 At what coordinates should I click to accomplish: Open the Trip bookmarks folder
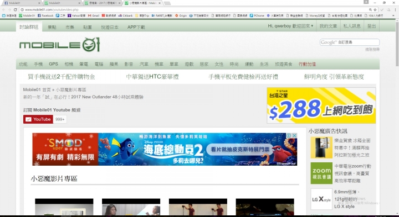(142, 15)
